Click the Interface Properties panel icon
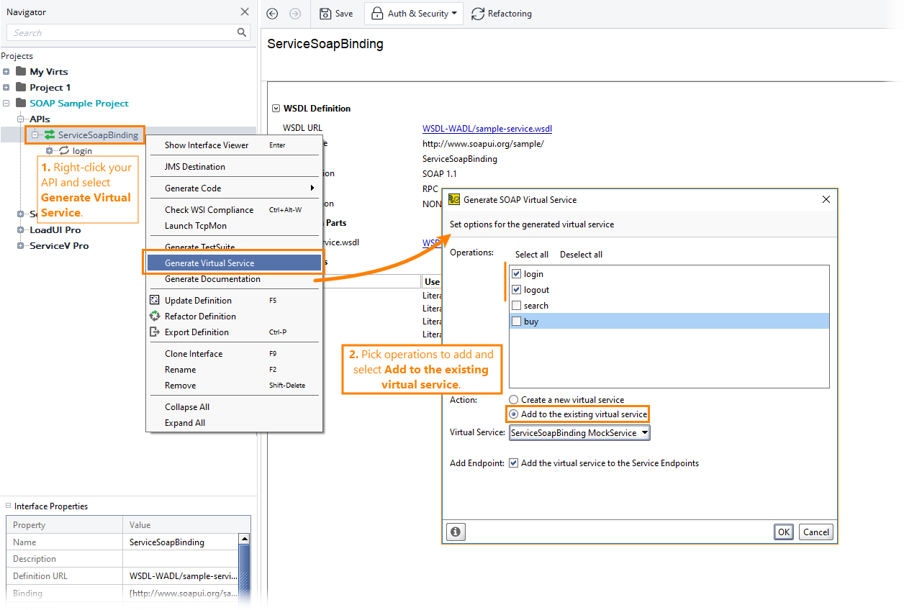 (9, 506)
